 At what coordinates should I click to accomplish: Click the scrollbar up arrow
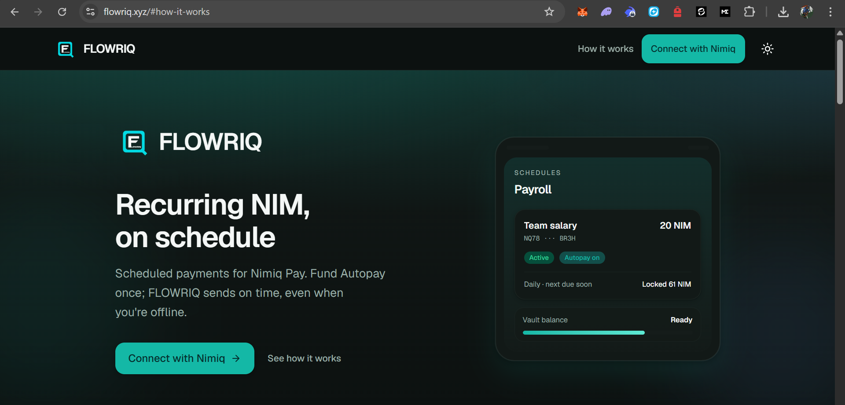coord(840,33)
